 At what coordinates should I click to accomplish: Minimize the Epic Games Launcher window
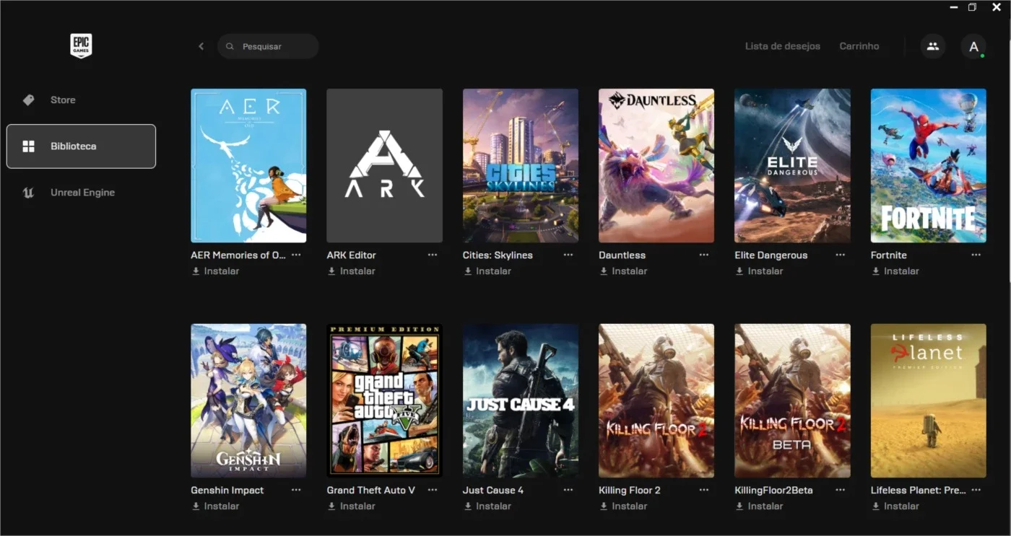click(955, 7)
